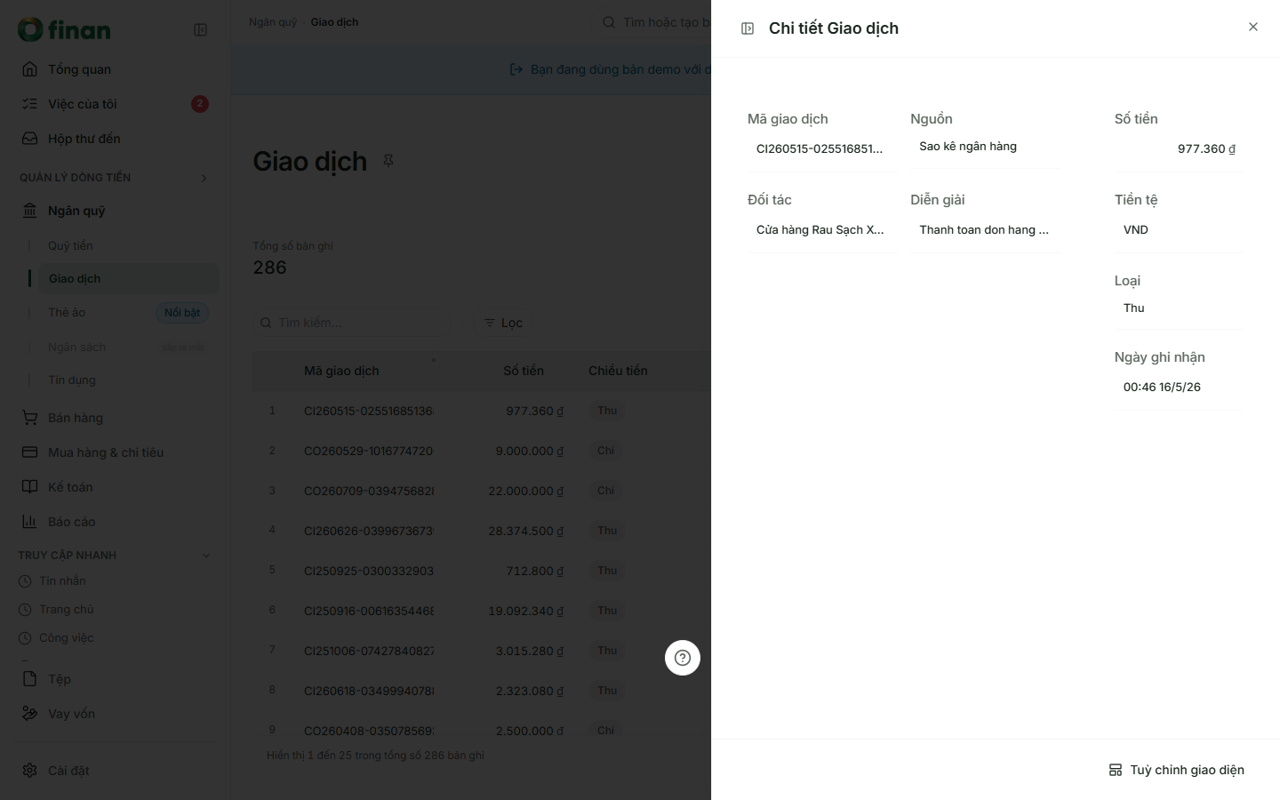Screen dimensions: 1280x800
Task: Select Tín dụng in the sidebar
Action: [72, 380]
